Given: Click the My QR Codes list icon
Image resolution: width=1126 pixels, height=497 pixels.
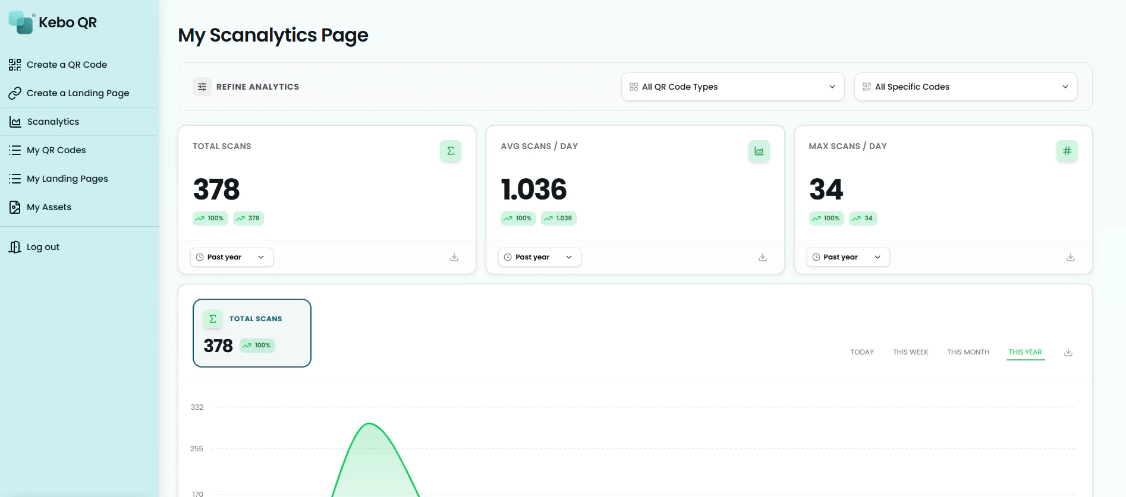Looking at the screenshot, I should click(x=15, y=150).
